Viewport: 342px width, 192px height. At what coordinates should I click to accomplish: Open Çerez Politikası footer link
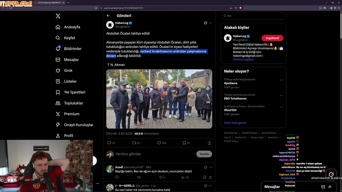coord(269,133)
